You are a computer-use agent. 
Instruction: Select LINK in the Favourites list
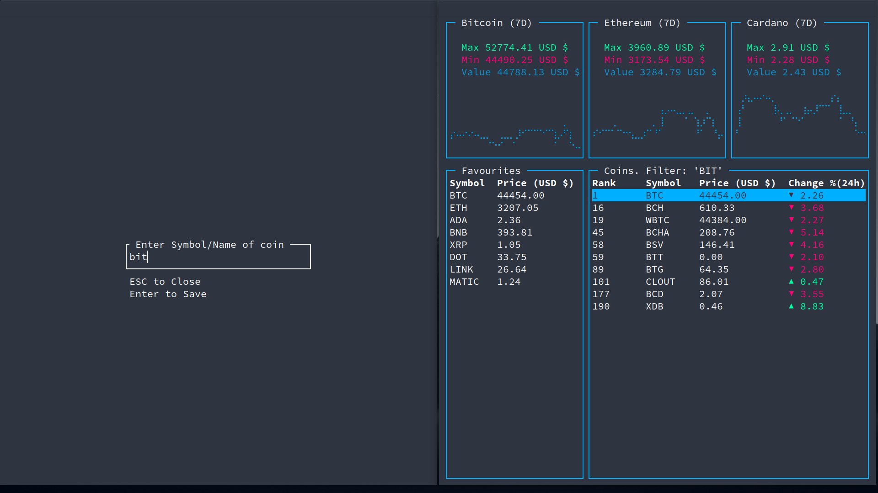(x=461, y=269)
